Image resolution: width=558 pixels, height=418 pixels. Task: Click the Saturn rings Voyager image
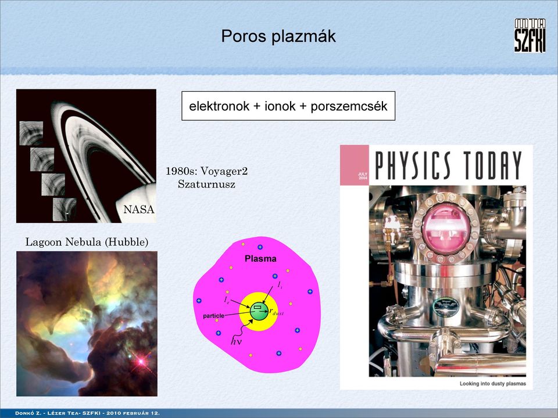point(86,156)
